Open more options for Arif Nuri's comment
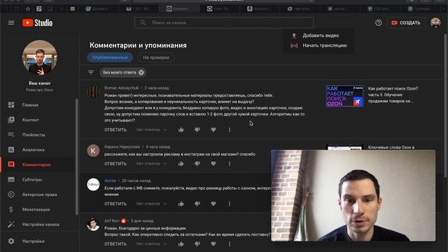 click(x=230, y=244)
